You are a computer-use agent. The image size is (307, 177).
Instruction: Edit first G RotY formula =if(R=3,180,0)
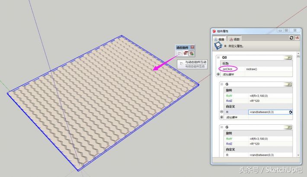270,96
